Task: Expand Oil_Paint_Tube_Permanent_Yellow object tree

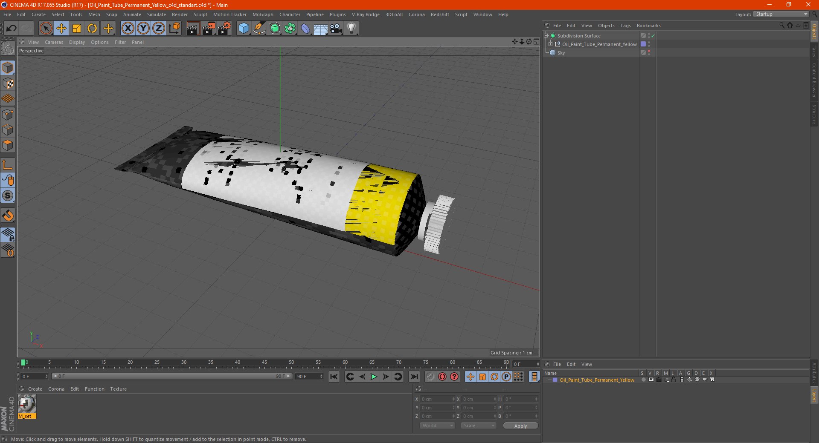Action: (x=551, y=44)
